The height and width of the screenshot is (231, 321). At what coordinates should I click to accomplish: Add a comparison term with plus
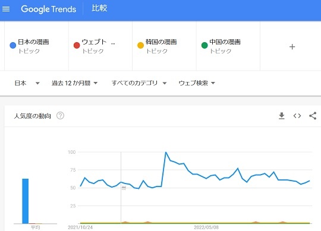(x=292, y=47)
